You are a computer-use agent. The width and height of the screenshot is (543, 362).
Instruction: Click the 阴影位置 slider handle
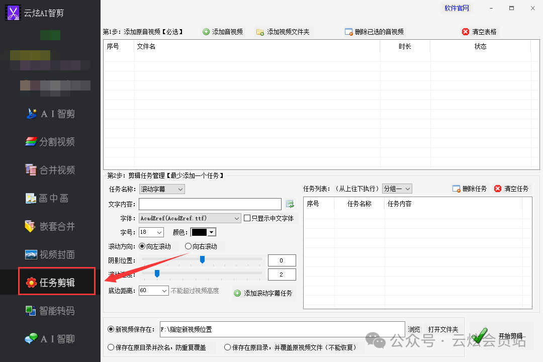pos(203,259)
